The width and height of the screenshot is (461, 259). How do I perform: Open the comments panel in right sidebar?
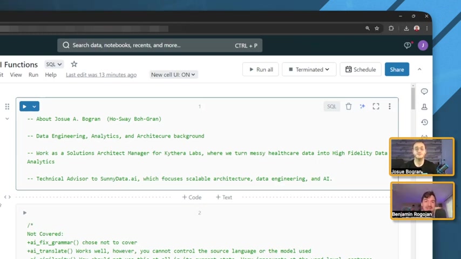[x=424, y=92]
